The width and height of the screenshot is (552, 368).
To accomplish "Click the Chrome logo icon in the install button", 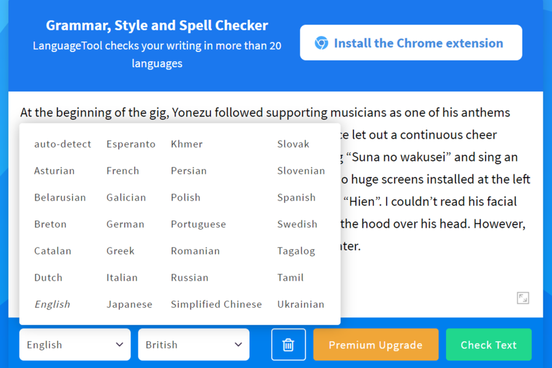I will [x=321, y=43].
